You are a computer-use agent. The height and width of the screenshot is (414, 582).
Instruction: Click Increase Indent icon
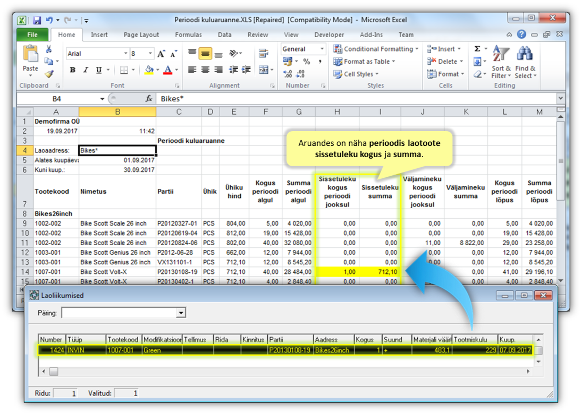click(x=246, y=70)
